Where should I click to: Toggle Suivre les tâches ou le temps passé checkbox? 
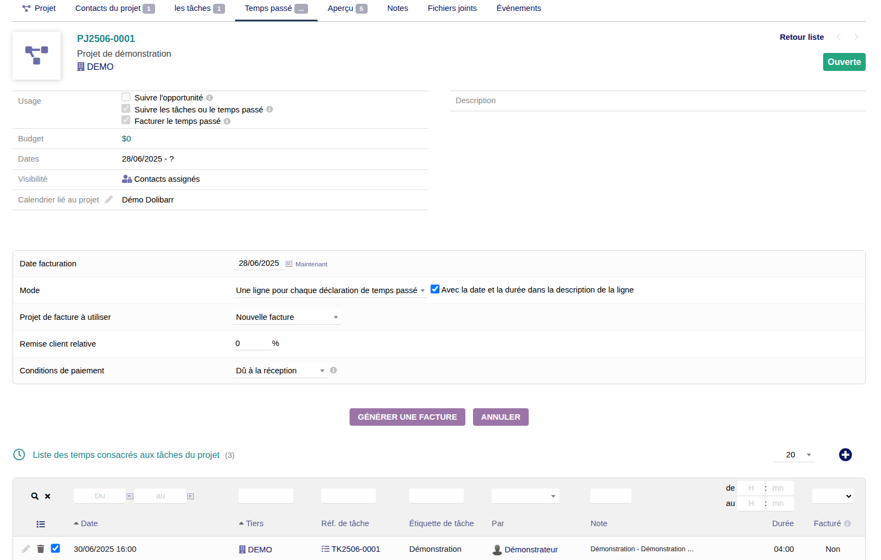pyautogui.click(x=126, y=109)
